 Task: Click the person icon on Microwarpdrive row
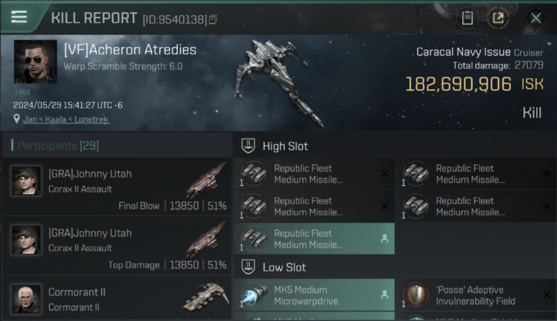coord(384,294)
